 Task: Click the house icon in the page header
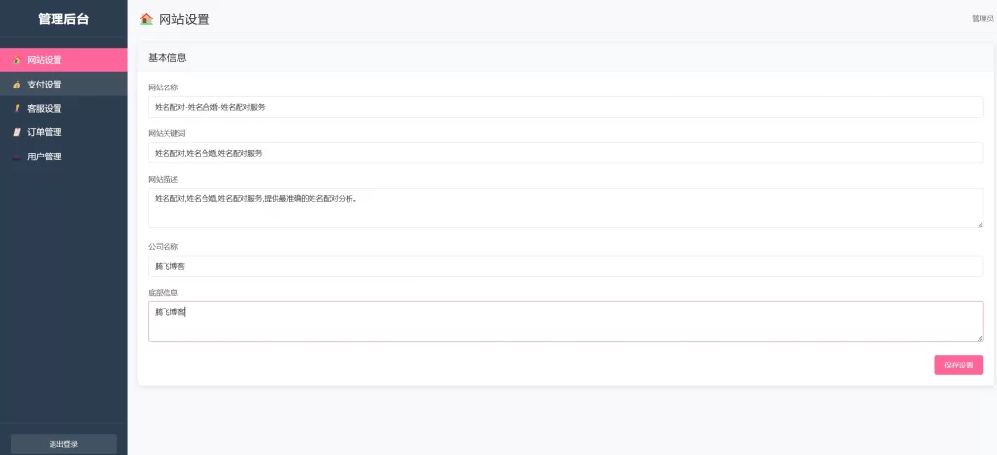pyautogui.click(x=146, y=18)
